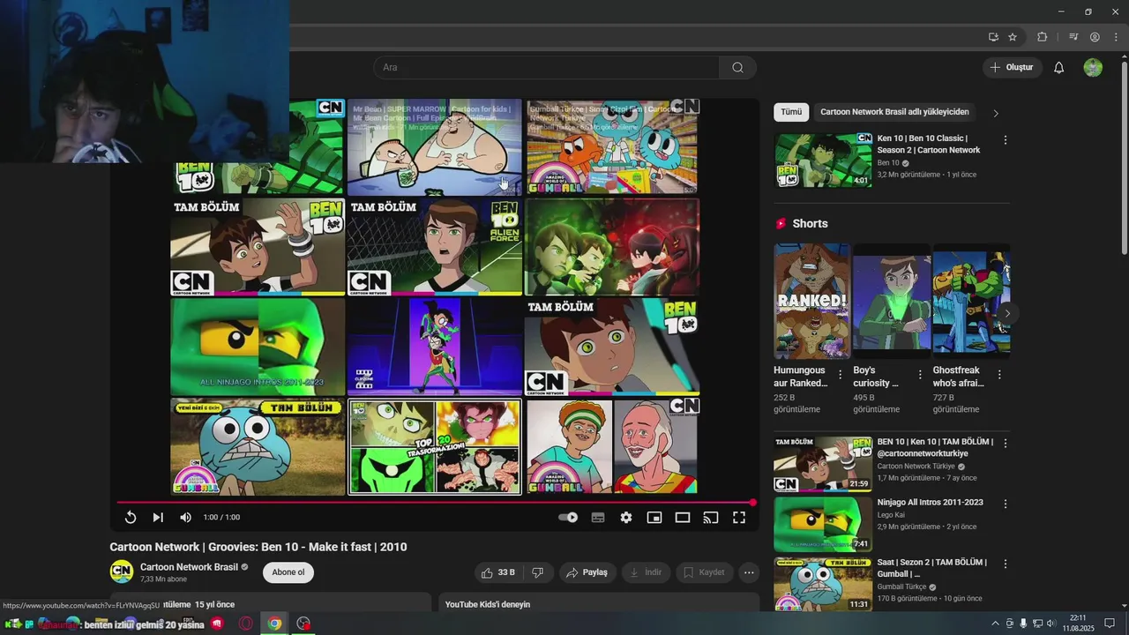Select the Tümü filter chip
Viewport: 1129px width, 635px height.
pos(791,112)
